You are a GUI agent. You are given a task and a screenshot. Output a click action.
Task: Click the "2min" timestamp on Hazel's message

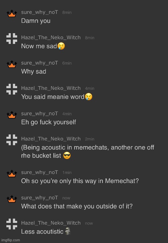(90, 139)
